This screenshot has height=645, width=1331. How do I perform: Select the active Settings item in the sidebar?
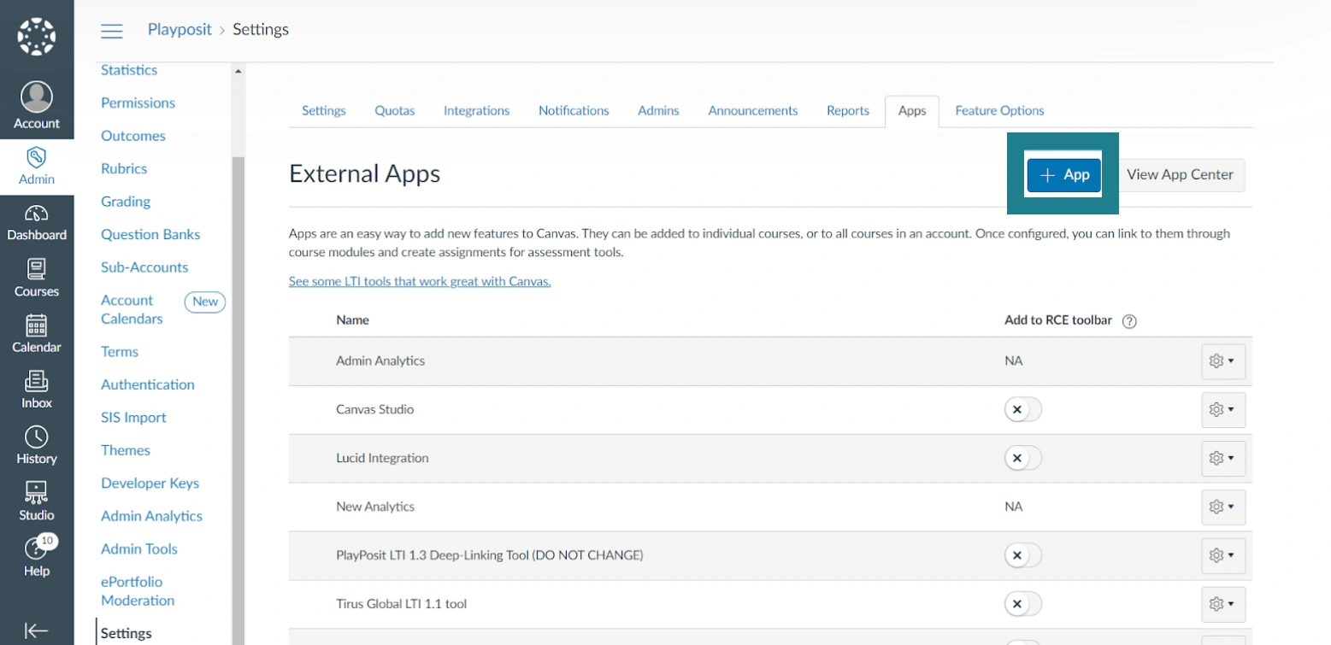click(127, 634)
